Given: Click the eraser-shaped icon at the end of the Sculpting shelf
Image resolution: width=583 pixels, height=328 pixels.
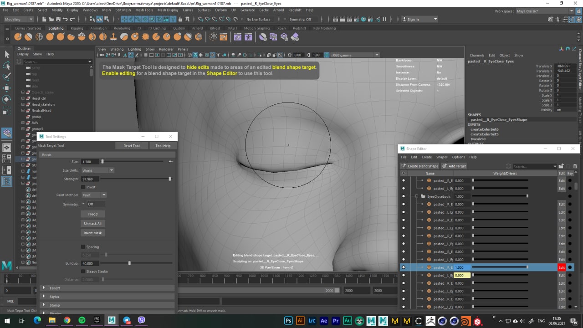Looking at the screenshot, I should click(295, 37).
